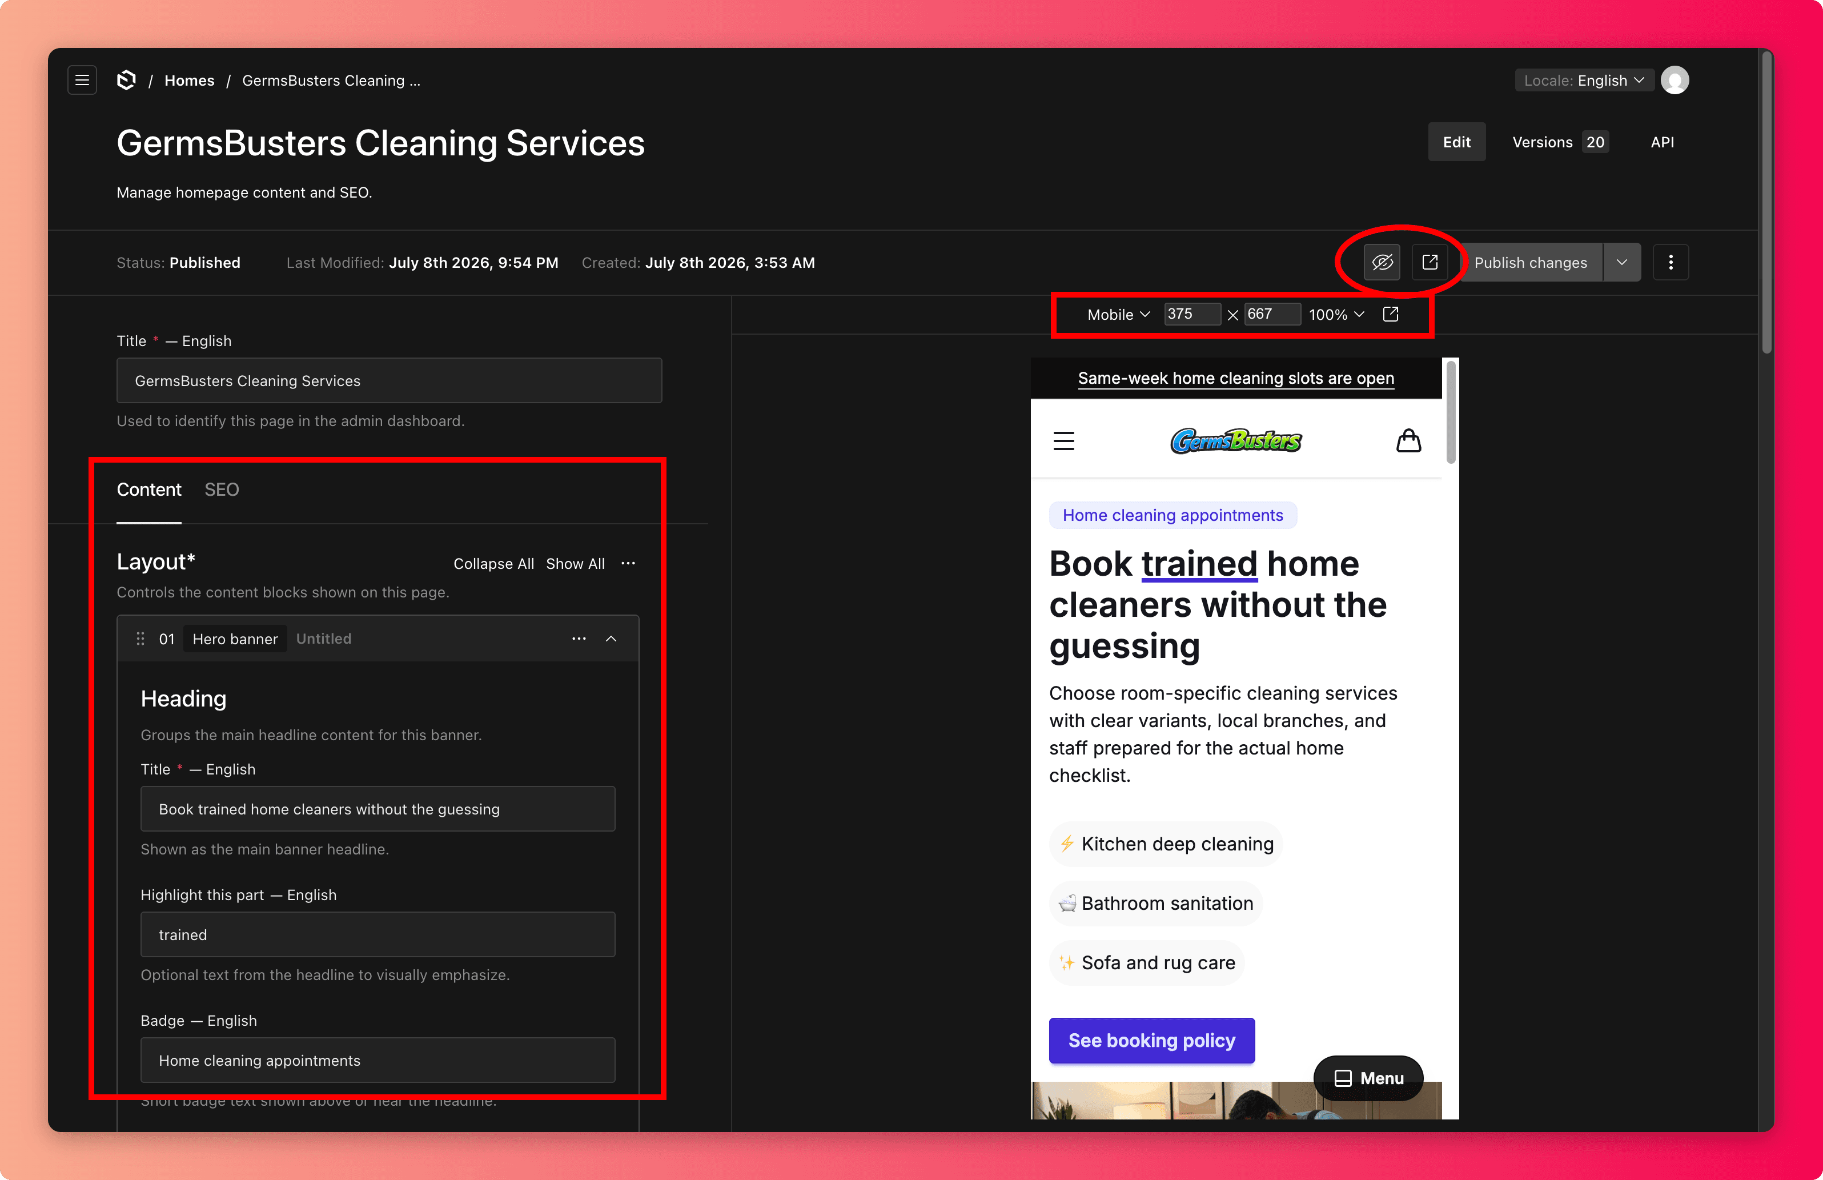Viewport: 1823px width, 1180px height.
Task: Open the Layout field more options
Action: [x=628, y=563]
